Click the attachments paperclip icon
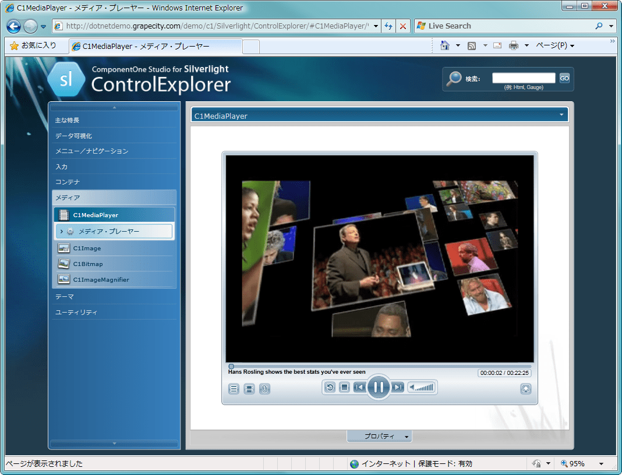Image resolution: width=622 pixels, height=475 pixels. (x=264, y=388)
